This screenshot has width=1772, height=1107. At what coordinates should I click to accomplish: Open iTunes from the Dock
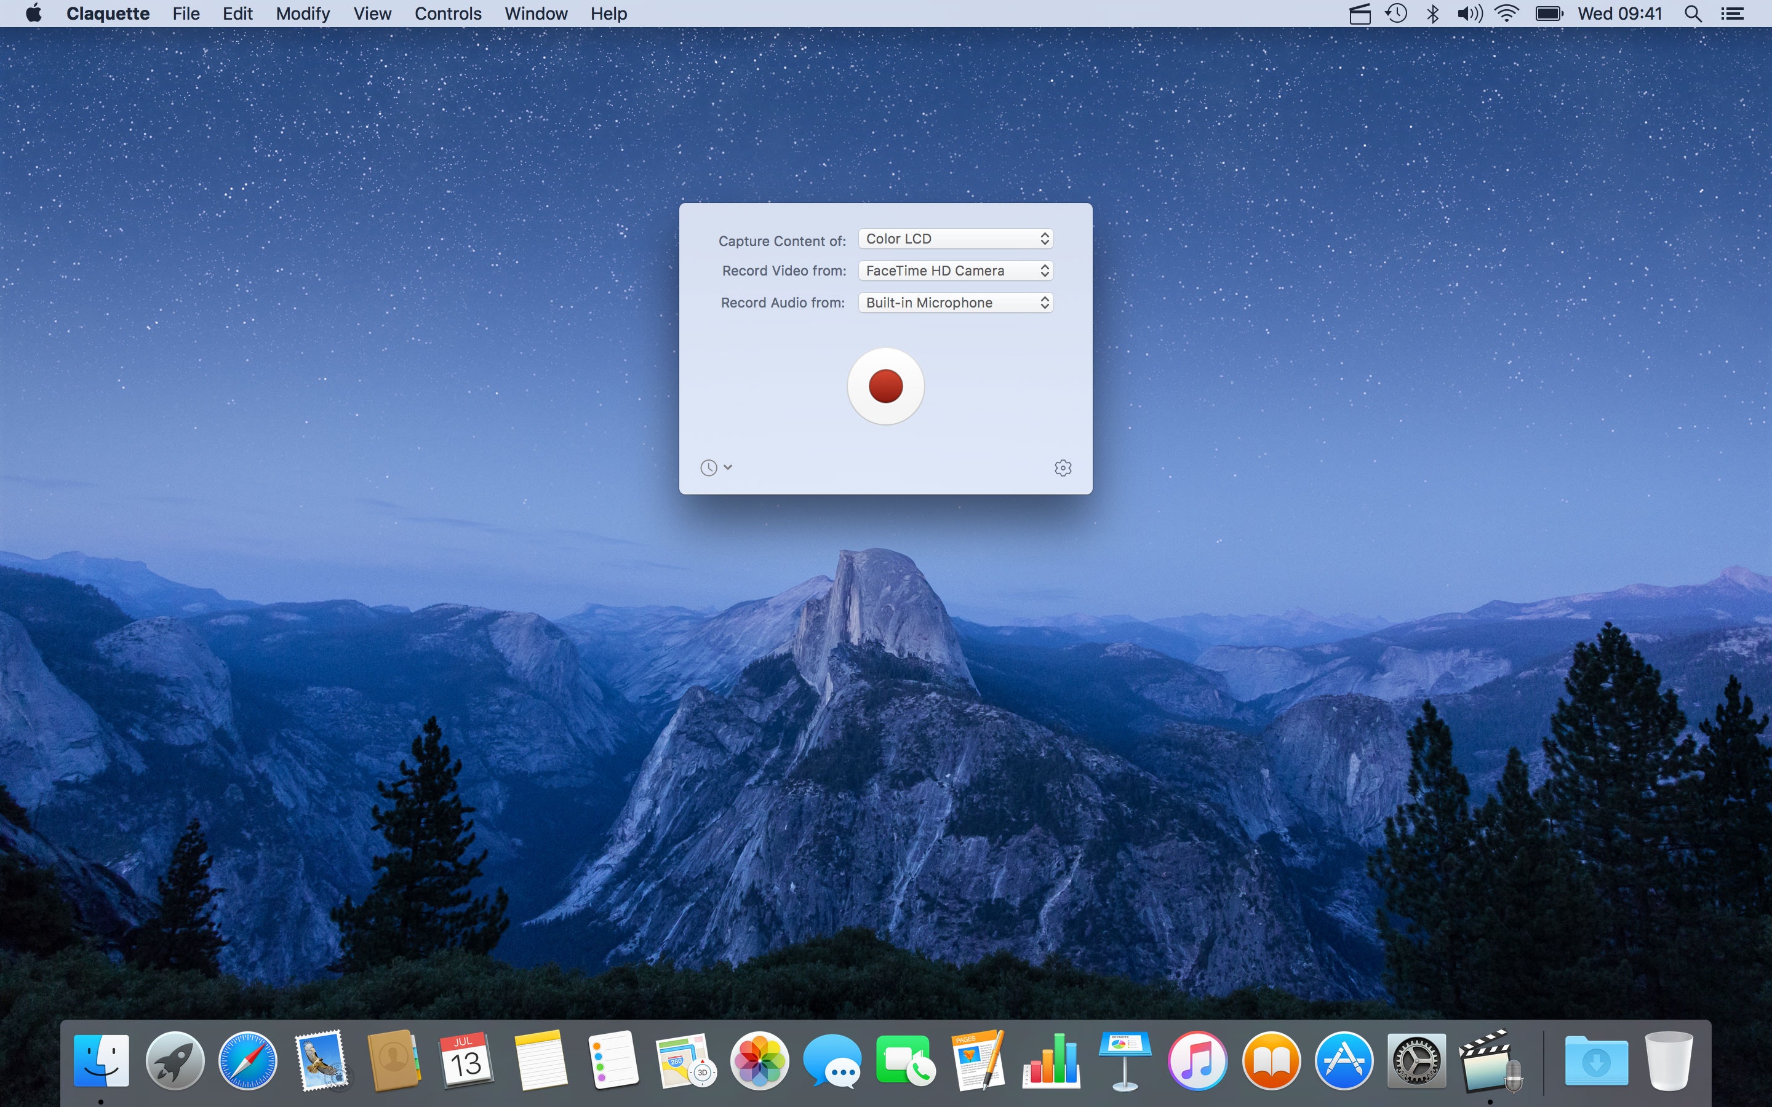(x=1197, y=1060)
